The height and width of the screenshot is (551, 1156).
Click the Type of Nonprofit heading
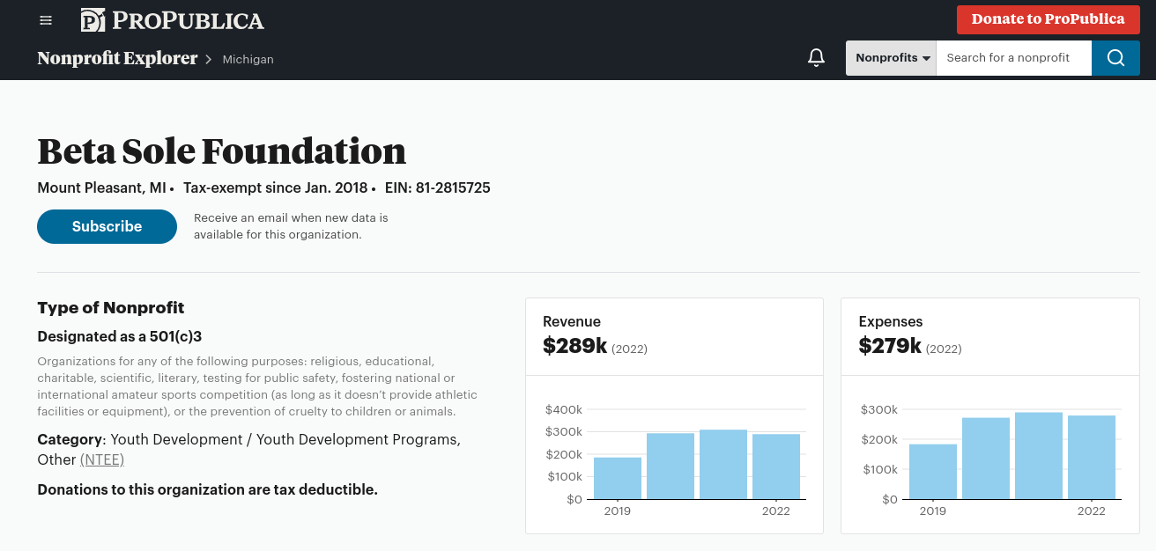pos(111,308)
